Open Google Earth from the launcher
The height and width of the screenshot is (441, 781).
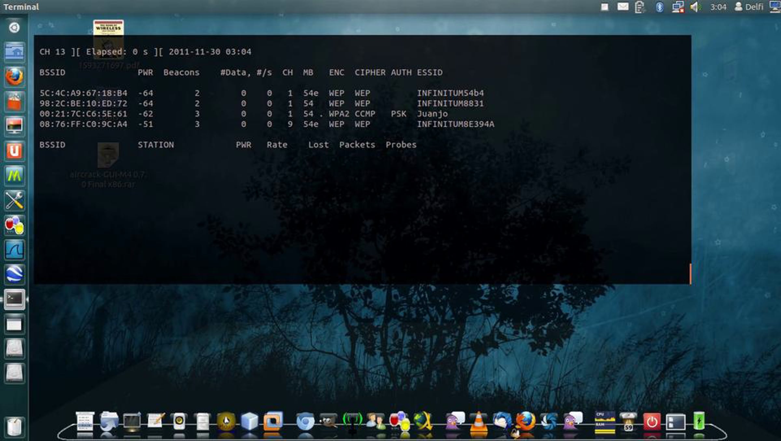pyautogui.click(x=14, y=274)
